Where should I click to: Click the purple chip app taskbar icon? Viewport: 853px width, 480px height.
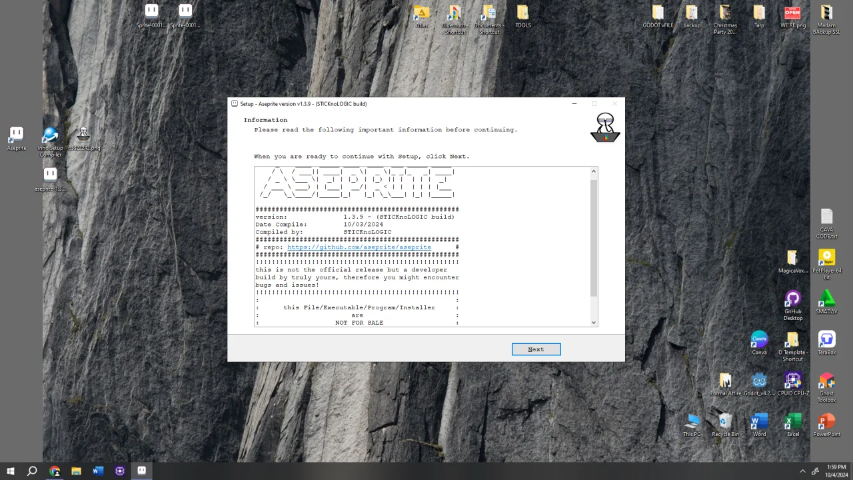tap(120, 471)
